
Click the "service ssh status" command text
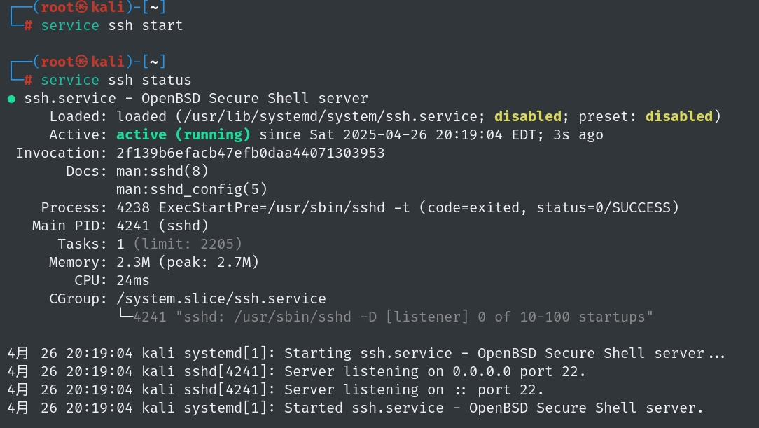click(116, 80)
